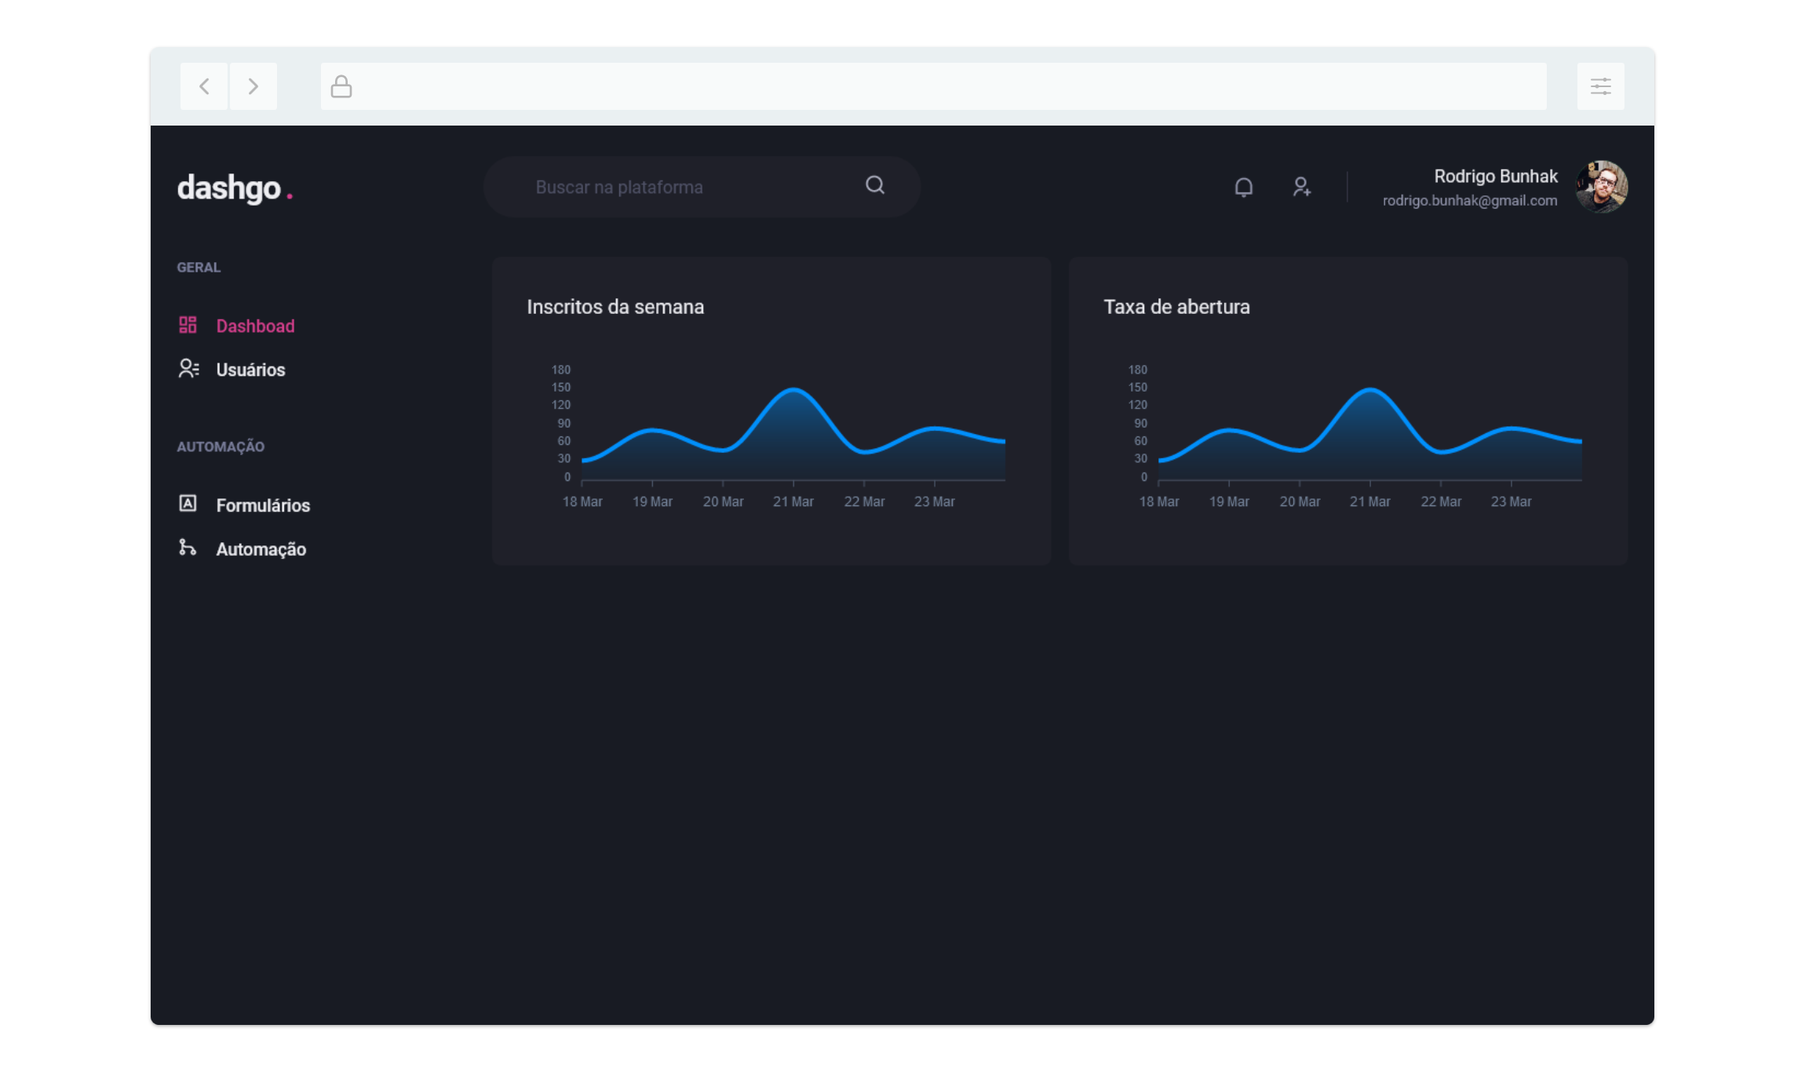The image size is (1805, 1072).
Task: Click the AUTOMAÇÃO section heading
Action: tap(221, 447)
